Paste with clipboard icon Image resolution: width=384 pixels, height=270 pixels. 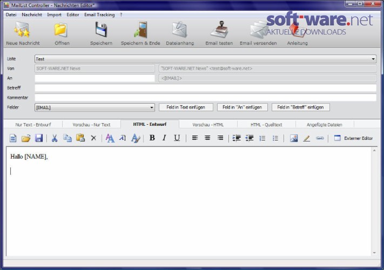[x=80, y=138]
